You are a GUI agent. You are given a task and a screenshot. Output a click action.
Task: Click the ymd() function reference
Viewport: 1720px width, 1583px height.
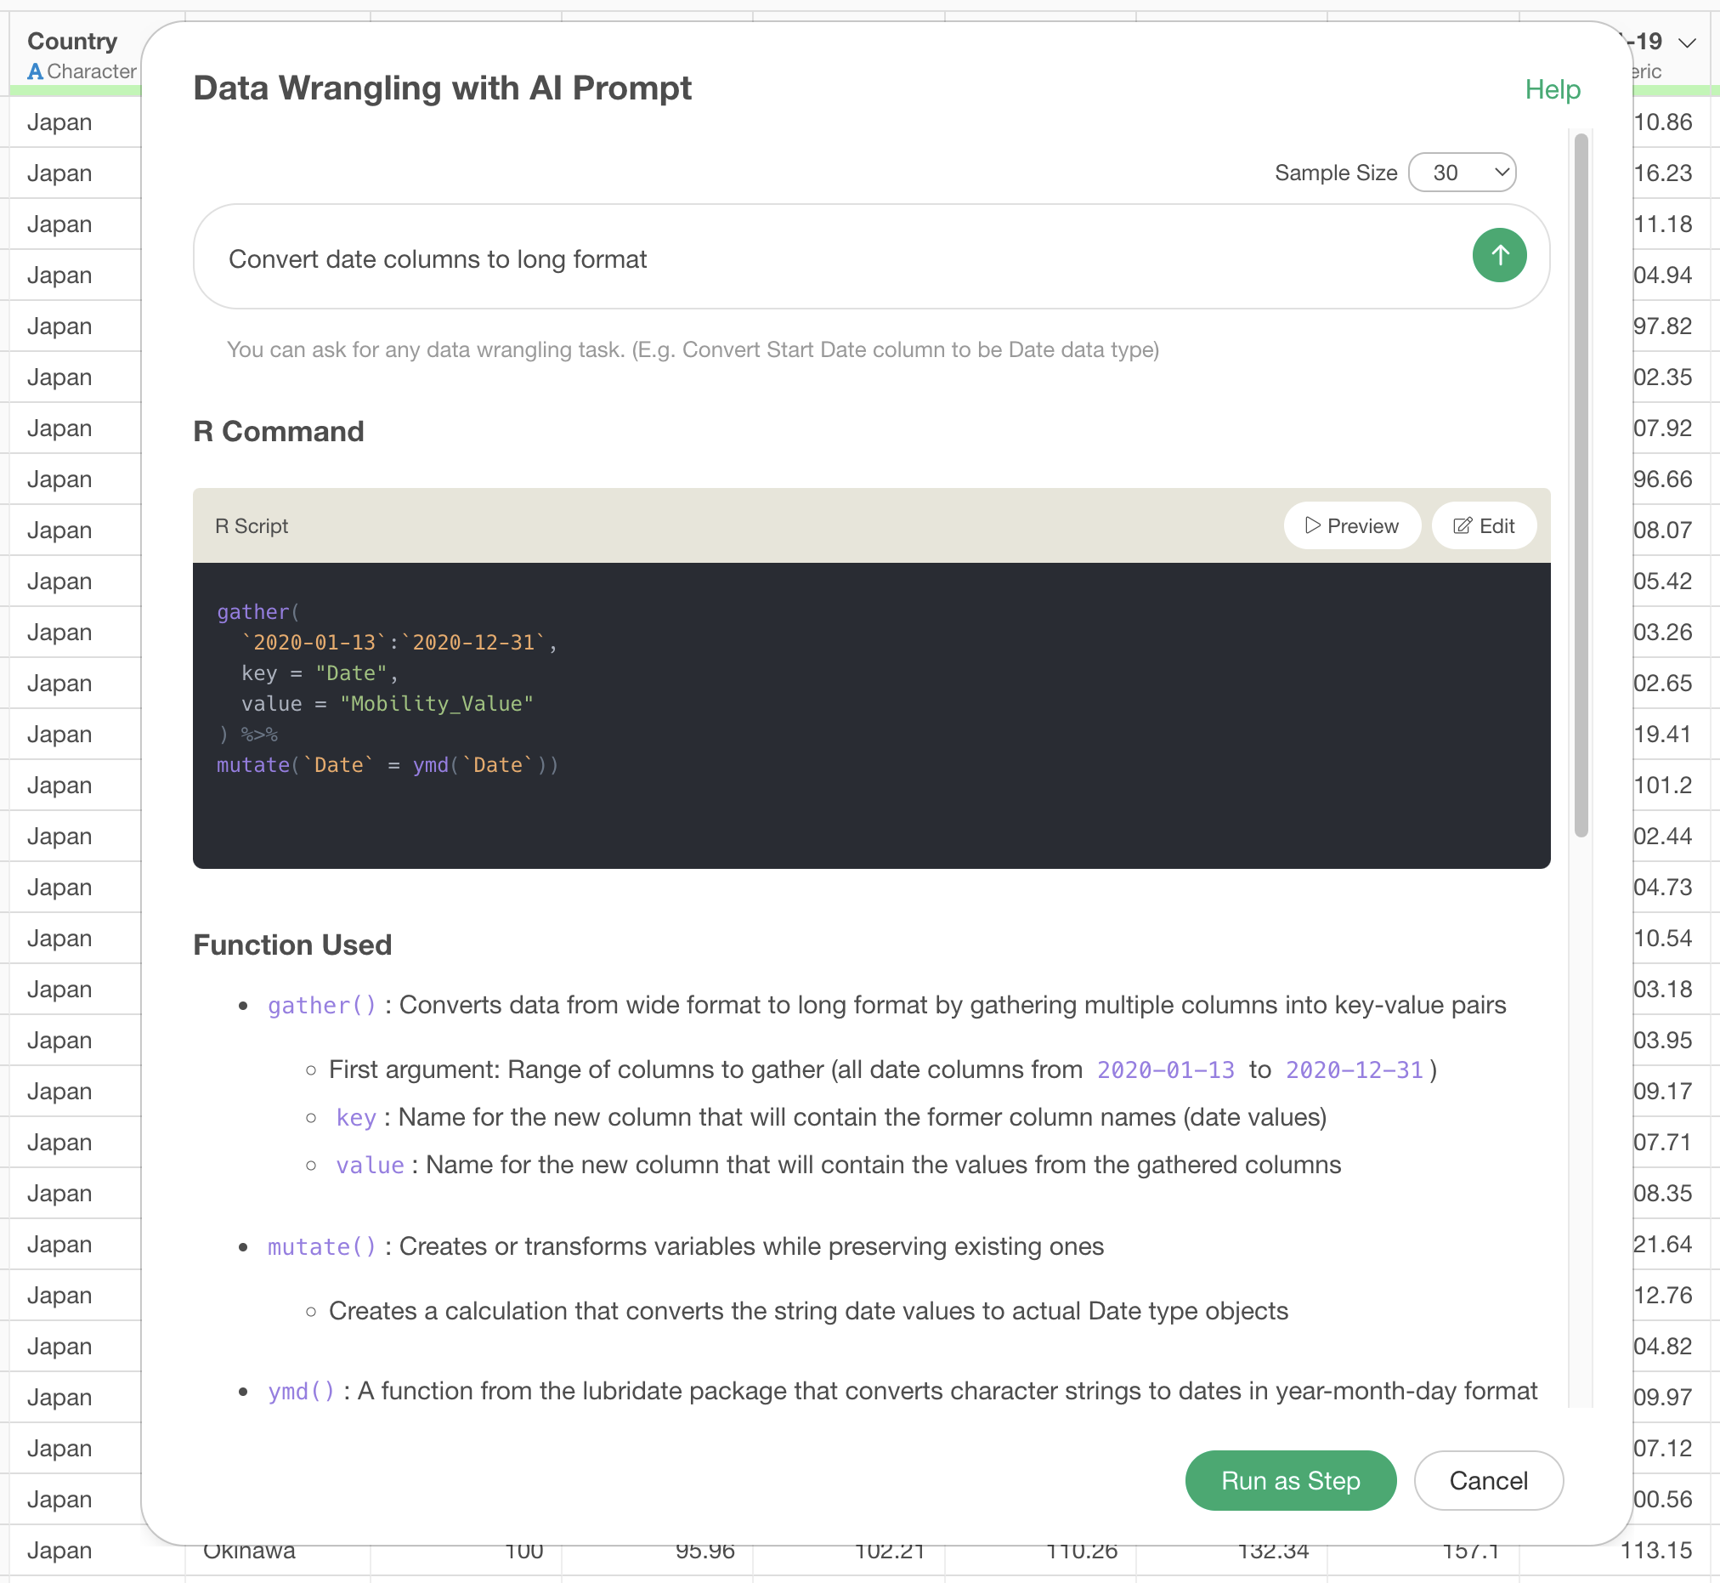[x=301, y=1390]
